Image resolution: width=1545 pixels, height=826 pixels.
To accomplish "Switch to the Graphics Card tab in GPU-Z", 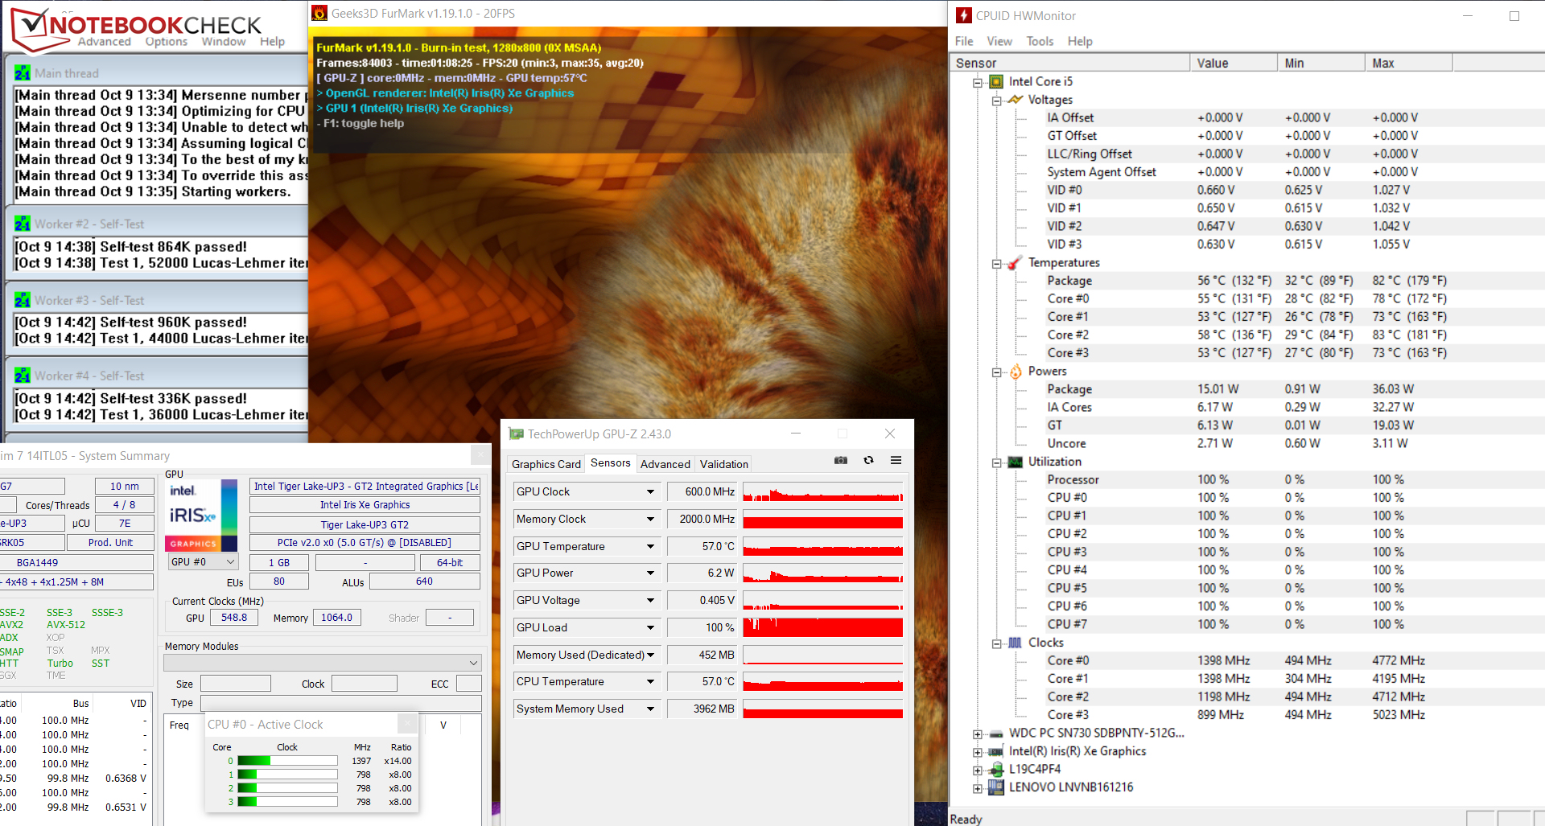I will [x=546, y=464].
